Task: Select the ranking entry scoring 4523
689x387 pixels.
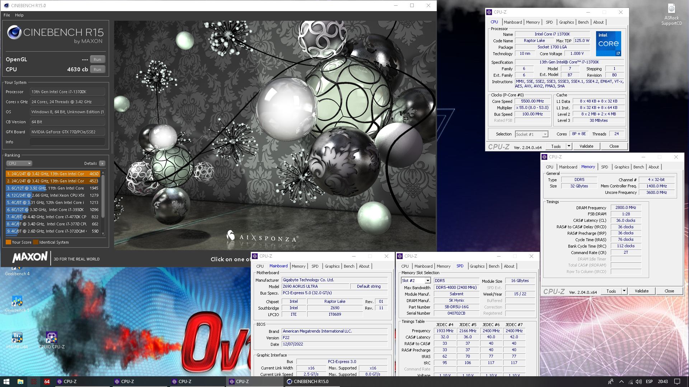Action: (52, 181)
